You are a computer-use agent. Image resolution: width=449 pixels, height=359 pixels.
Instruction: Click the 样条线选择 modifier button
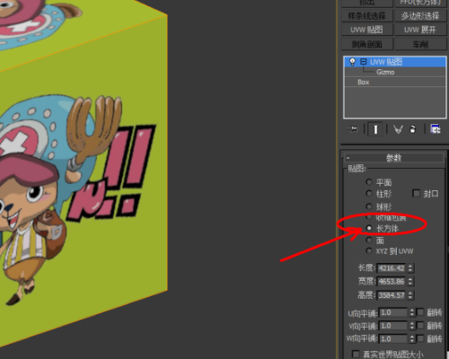tap(367, 16)
